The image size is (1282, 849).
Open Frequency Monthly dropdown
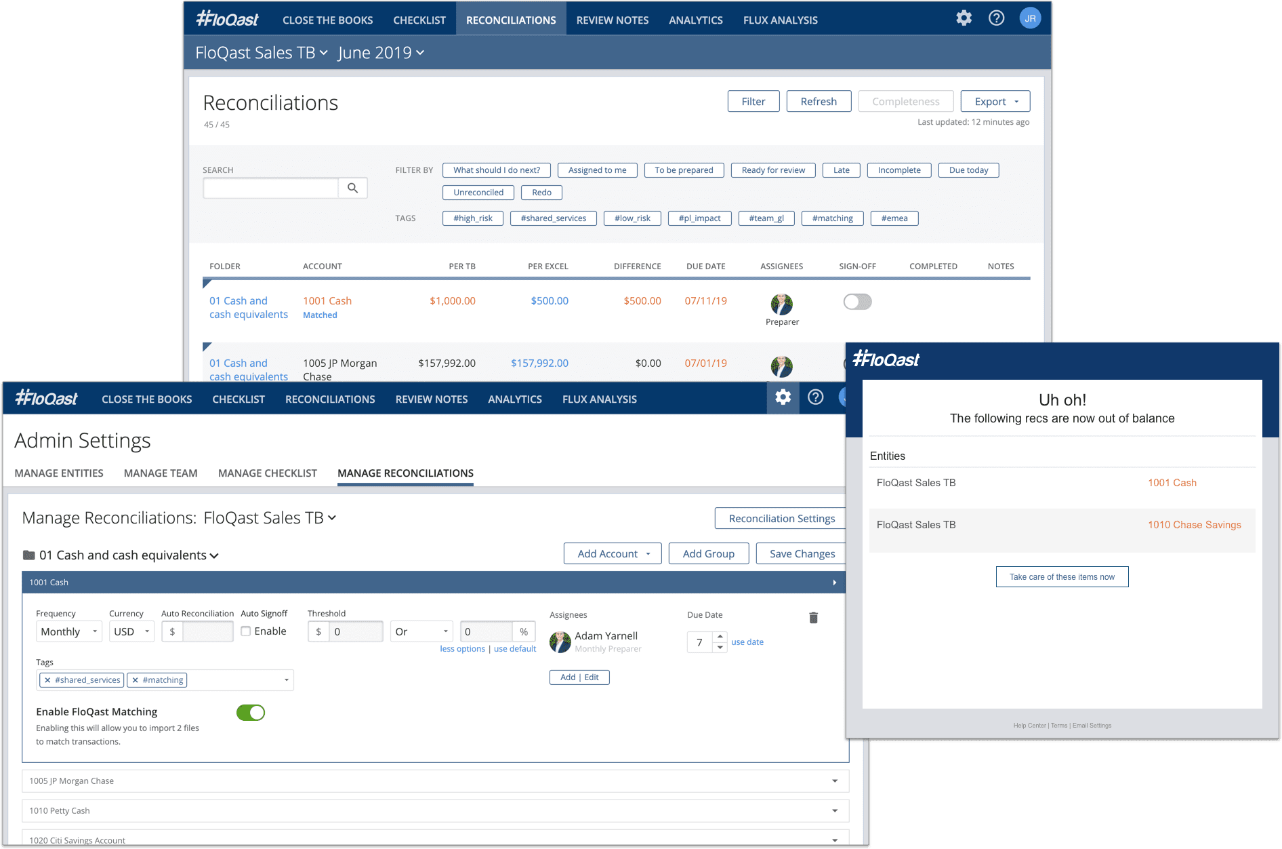(x=69, y=631)
